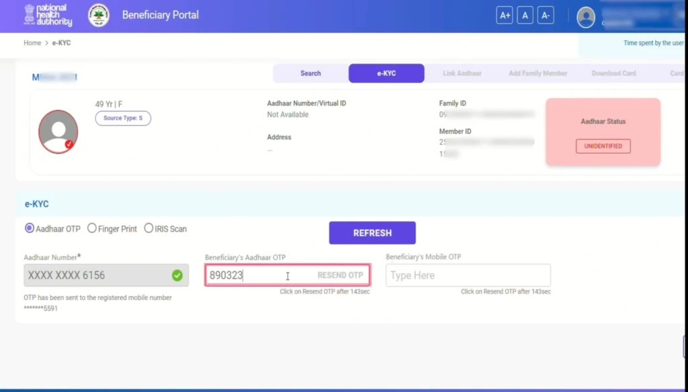Go to the Link Aadhaar tab

(462, 73)
